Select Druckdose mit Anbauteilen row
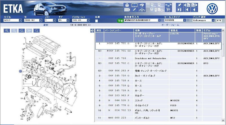This screenshot has height=125, width=226. click(x=158, y=60)
